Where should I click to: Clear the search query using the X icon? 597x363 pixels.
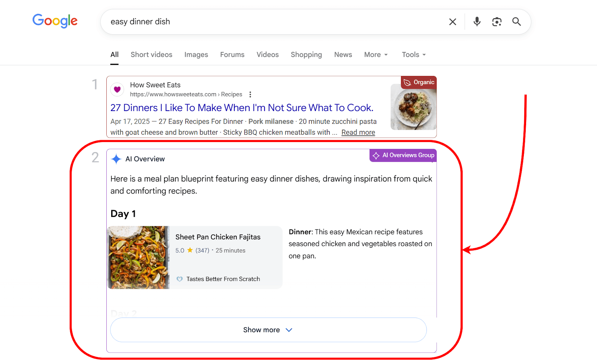click(x=453, y=22)
